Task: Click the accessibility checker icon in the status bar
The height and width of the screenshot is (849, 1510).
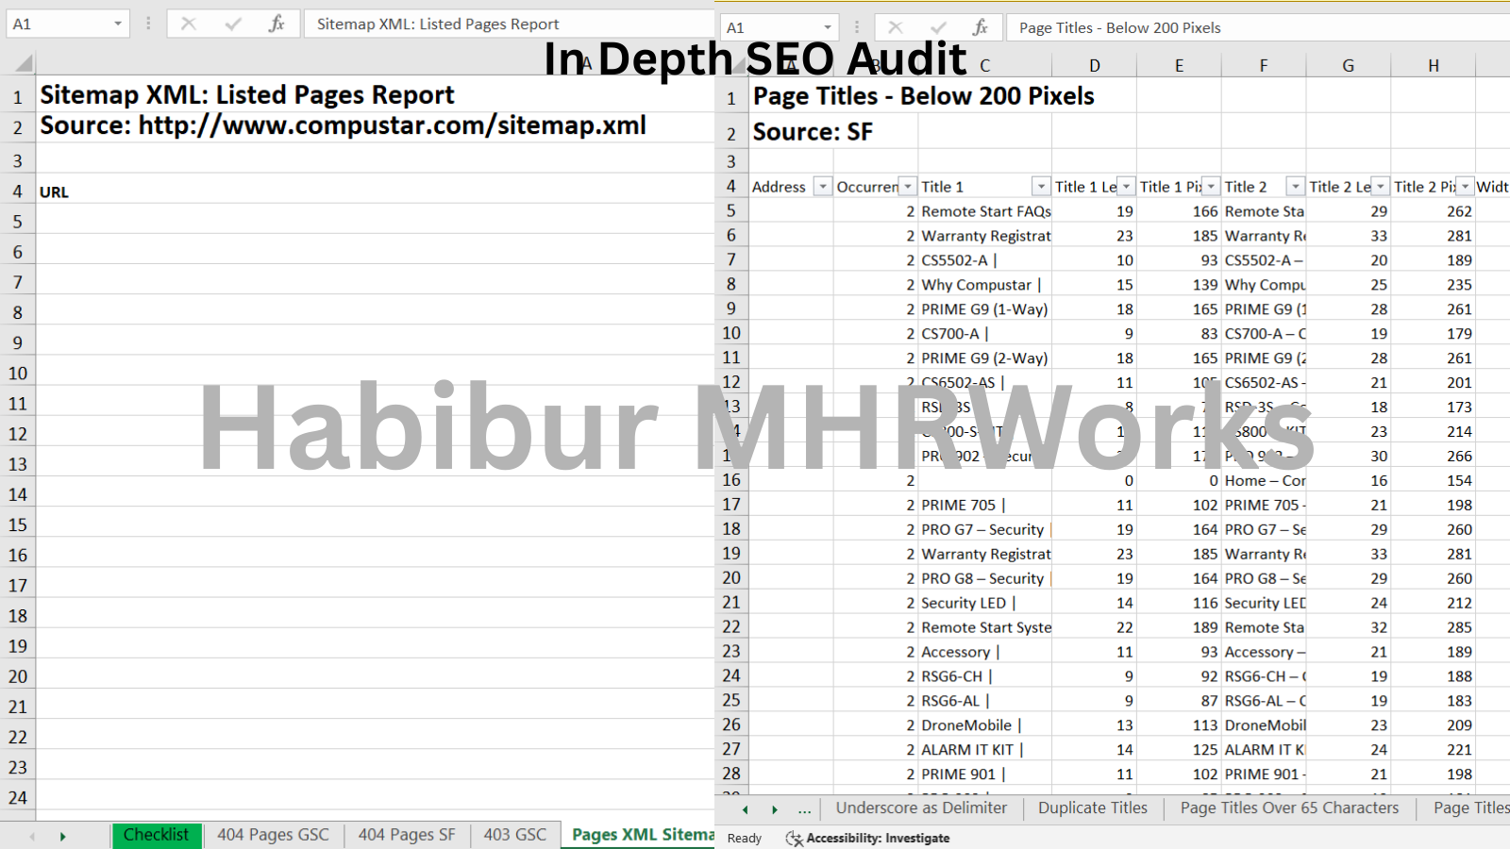Action: coord(794,838)
